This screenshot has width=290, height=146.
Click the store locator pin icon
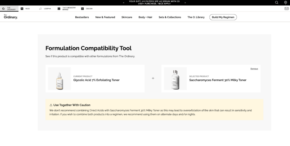pyautogui.click(x=285, y=3)
